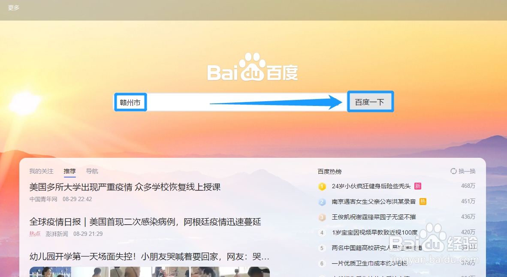Screen dimensions: 507x277
Task: Click the blue rank 2 badge
Action: click(322, 202)
